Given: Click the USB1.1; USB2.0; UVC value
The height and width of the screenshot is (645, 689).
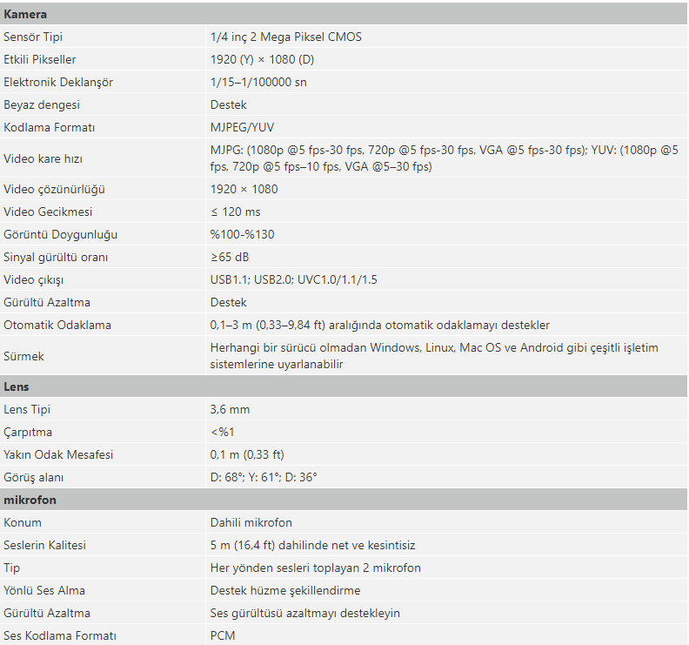Looking at the screenshot, I should click(x=293, y=279).
